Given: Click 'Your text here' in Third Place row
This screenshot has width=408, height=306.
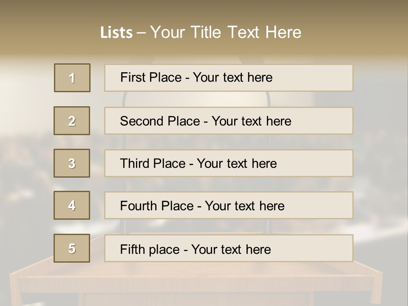Looking at the screenshot, I should (x=237, y=164).
